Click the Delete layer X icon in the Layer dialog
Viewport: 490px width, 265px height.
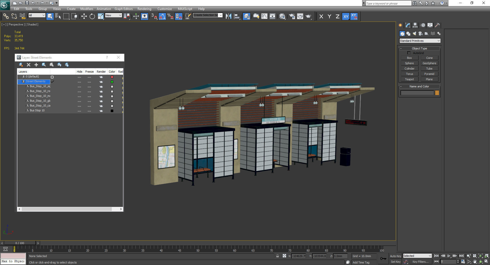point(29,65)
